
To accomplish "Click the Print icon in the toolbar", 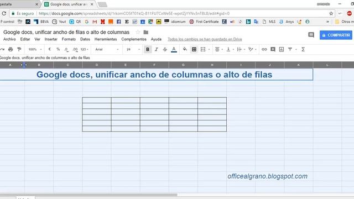I will click(x=11, y=49).
